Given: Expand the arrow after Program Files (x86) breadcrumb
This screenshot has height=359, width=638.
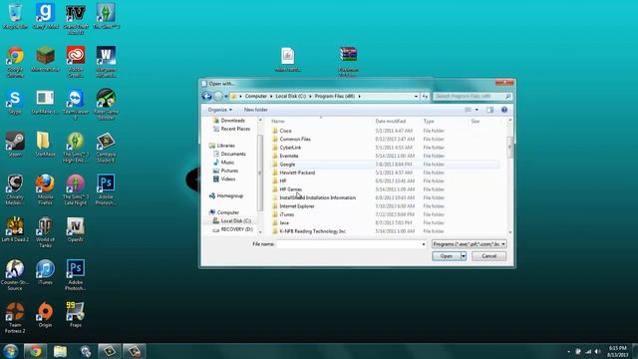Looking at the screenshot, I should [x=359, y=96].
